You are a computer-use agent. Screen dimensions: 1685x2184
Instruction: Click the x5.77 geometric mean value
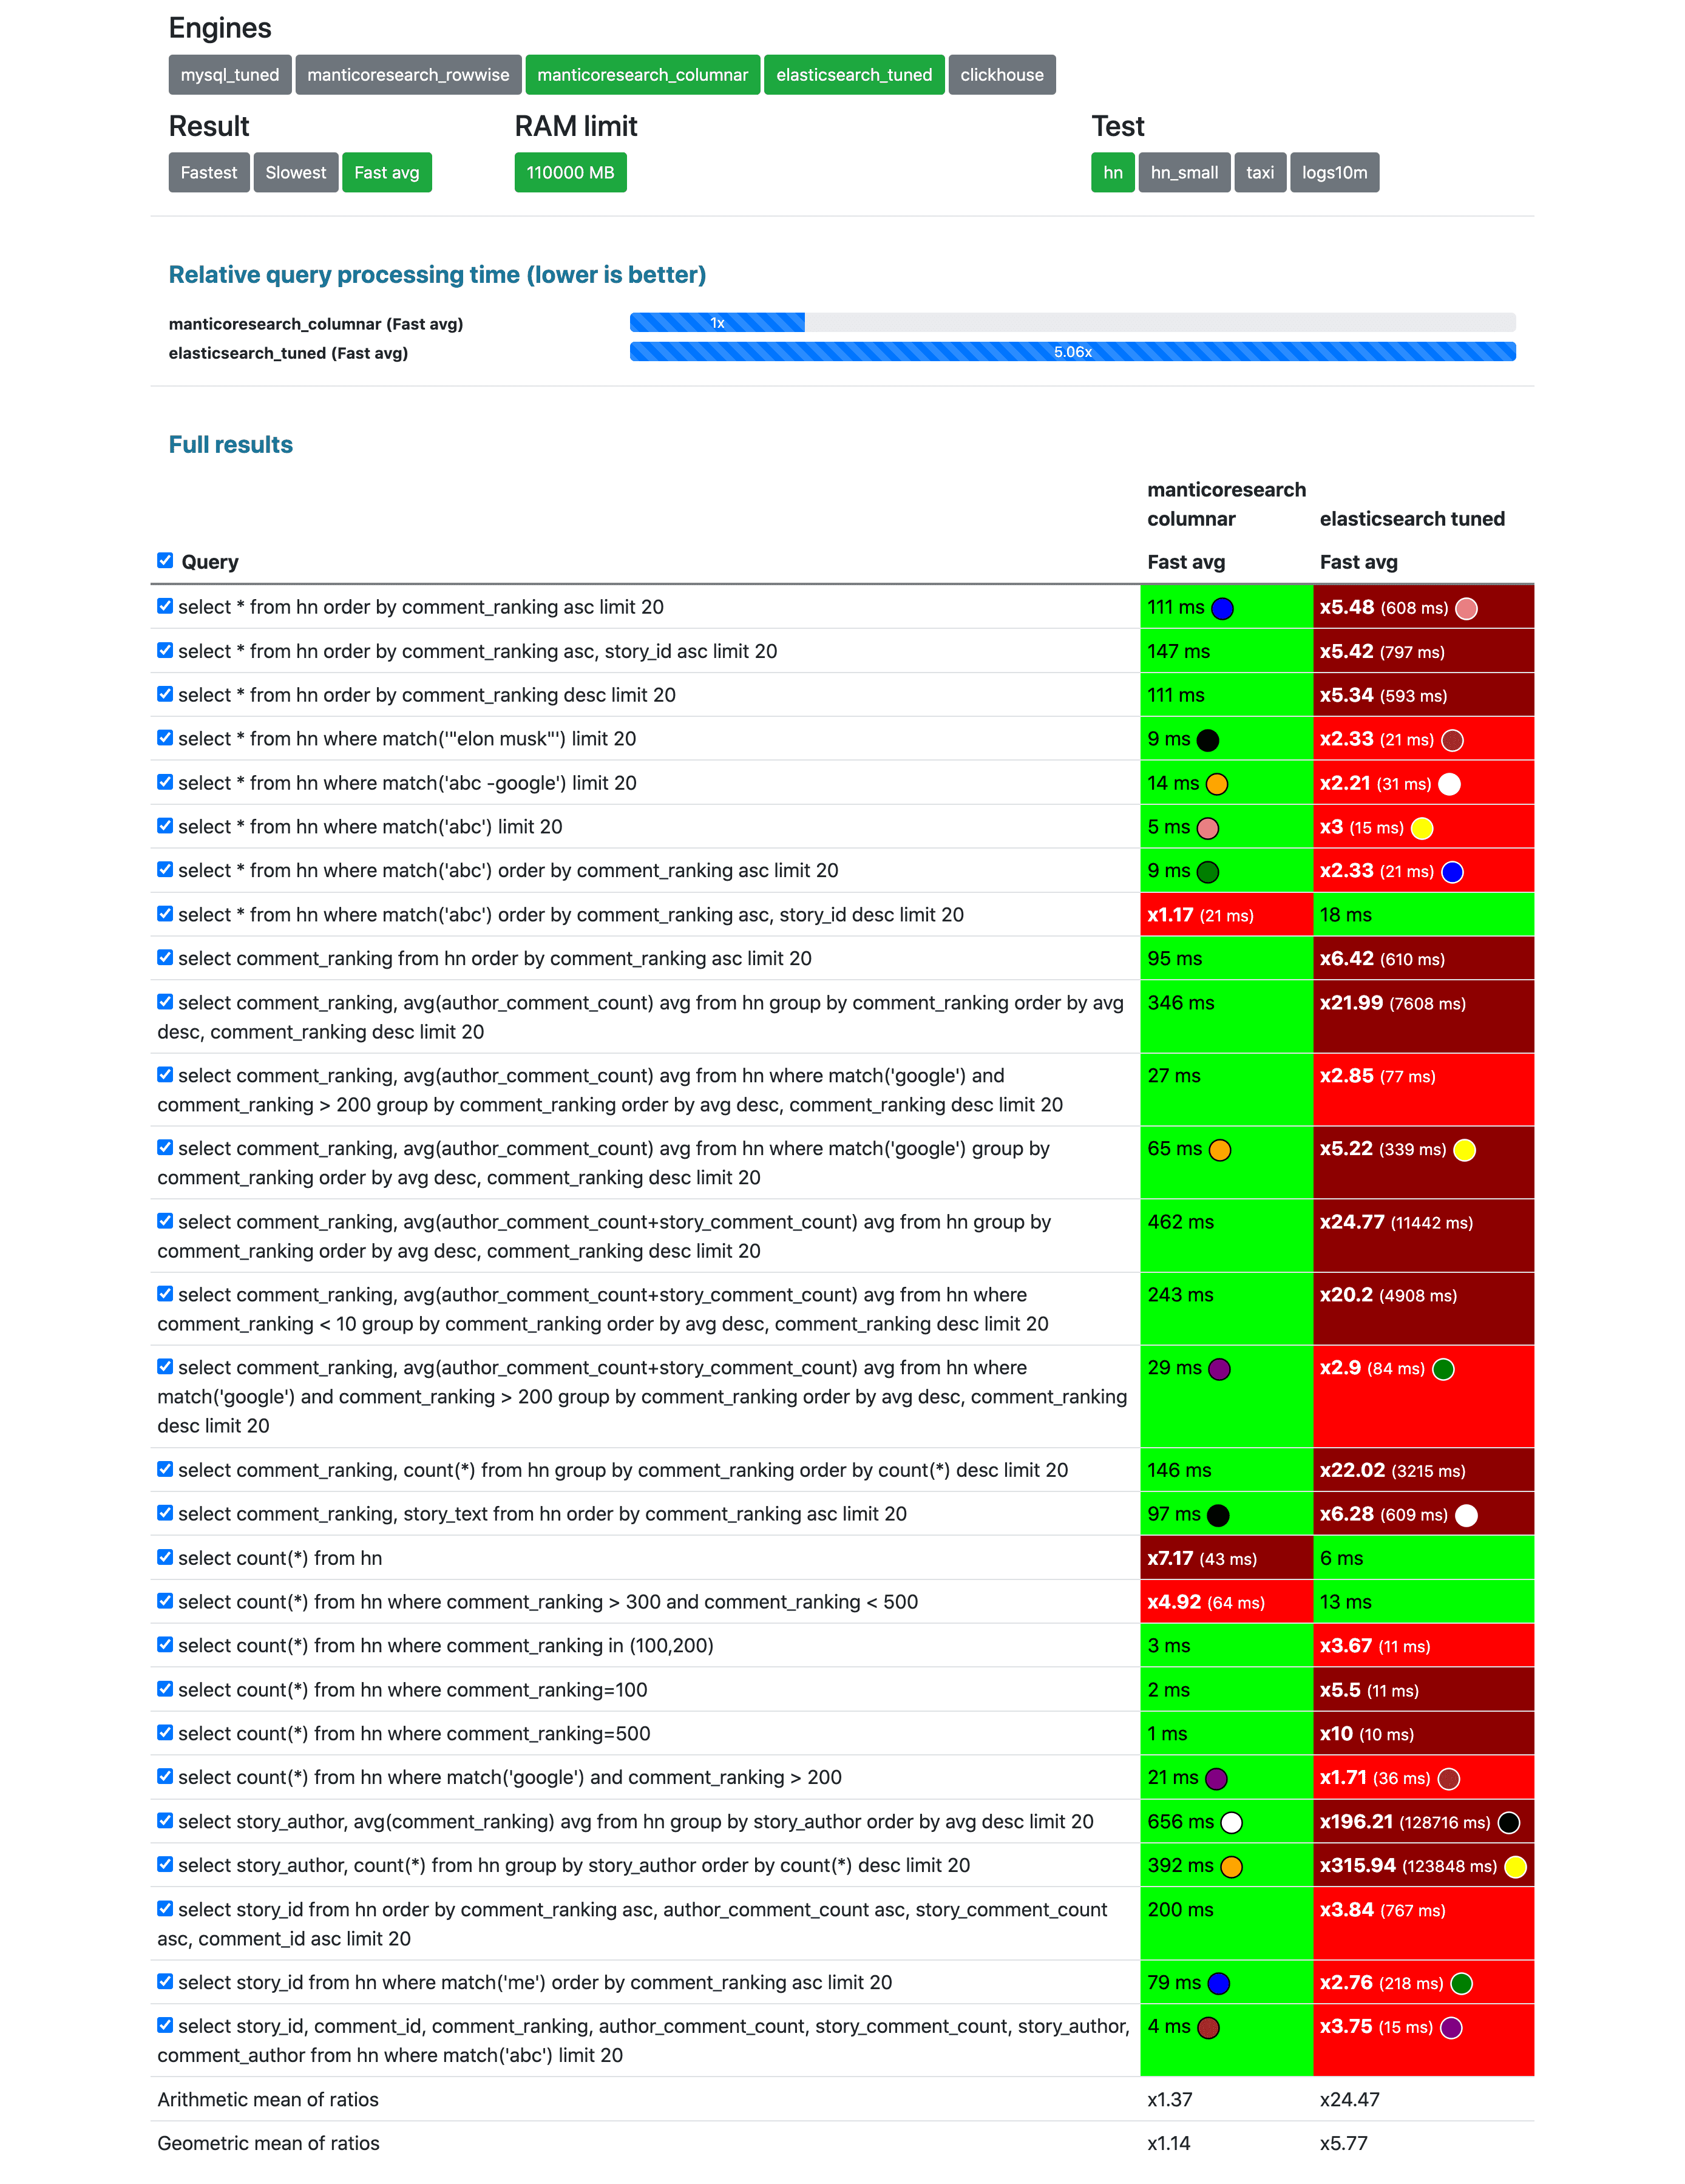pos(1343,2143)
